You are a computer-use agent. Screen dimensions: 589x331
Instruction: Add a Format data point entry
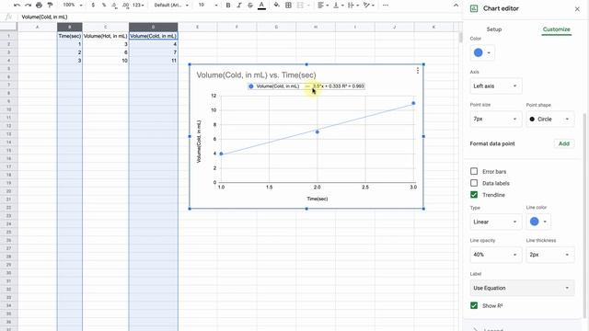pyautogui.click(x=564, y=143)
